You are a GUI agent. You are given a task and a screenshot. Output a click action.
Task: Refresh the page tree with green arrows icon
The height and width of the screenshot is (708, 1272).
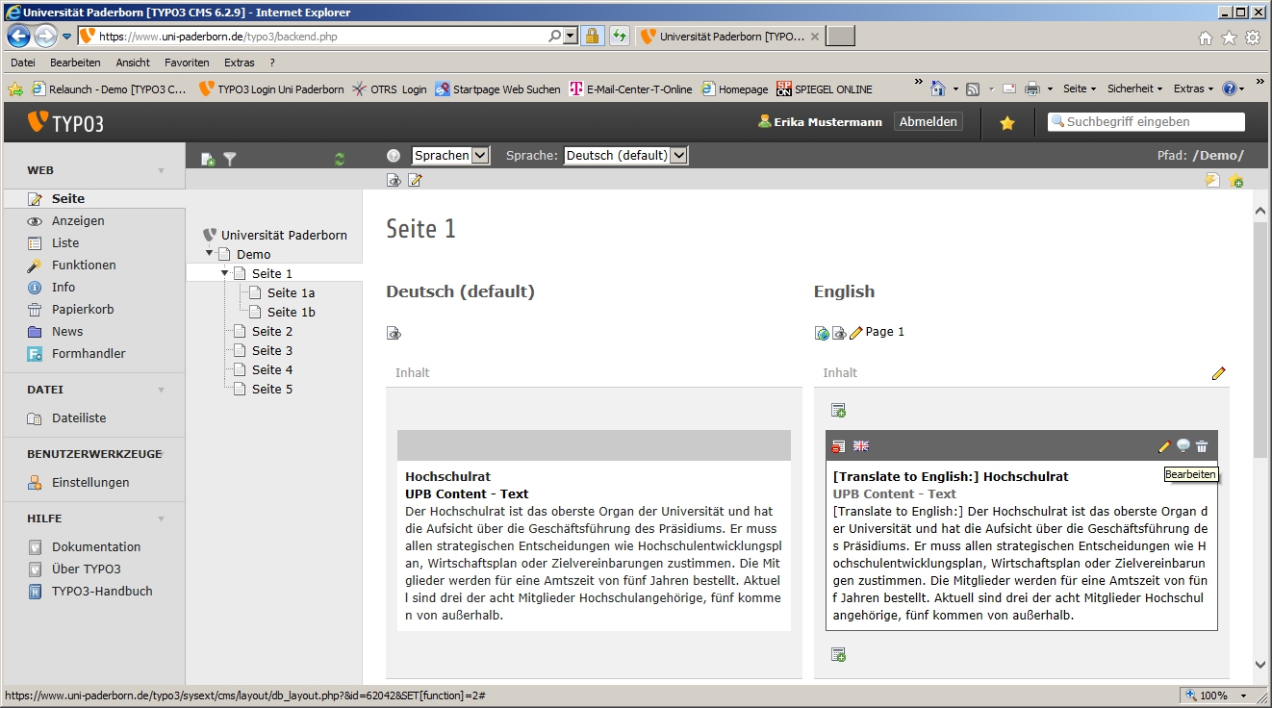(x=339, y=159)
